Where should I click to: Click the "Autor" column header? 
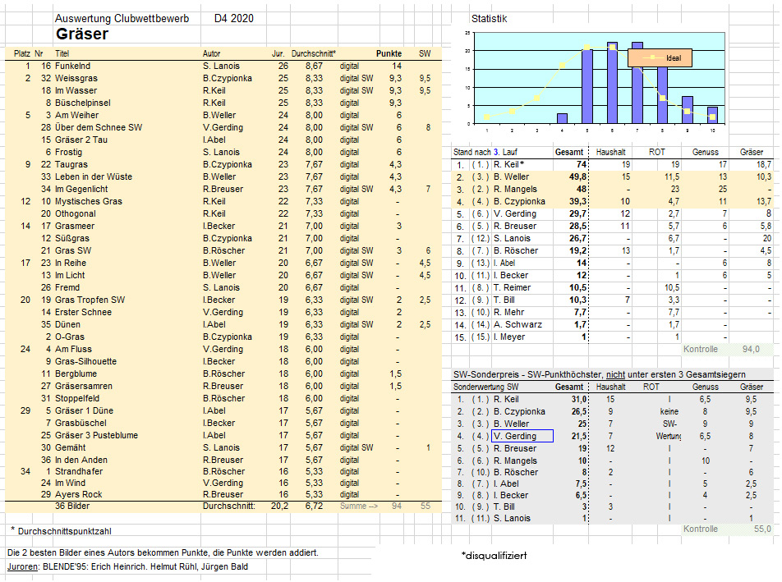211,53
